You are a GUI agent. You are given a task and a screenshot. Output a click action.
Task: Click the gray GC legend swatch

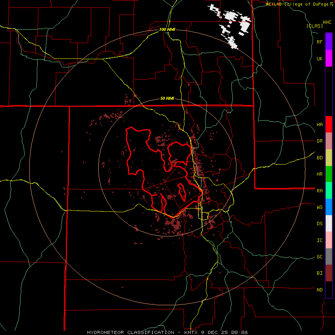329,256
